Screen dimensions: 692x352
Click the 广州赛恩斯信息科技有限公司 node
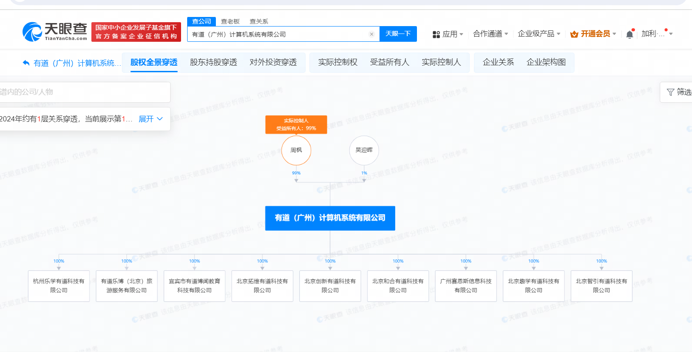click(466, 286)
